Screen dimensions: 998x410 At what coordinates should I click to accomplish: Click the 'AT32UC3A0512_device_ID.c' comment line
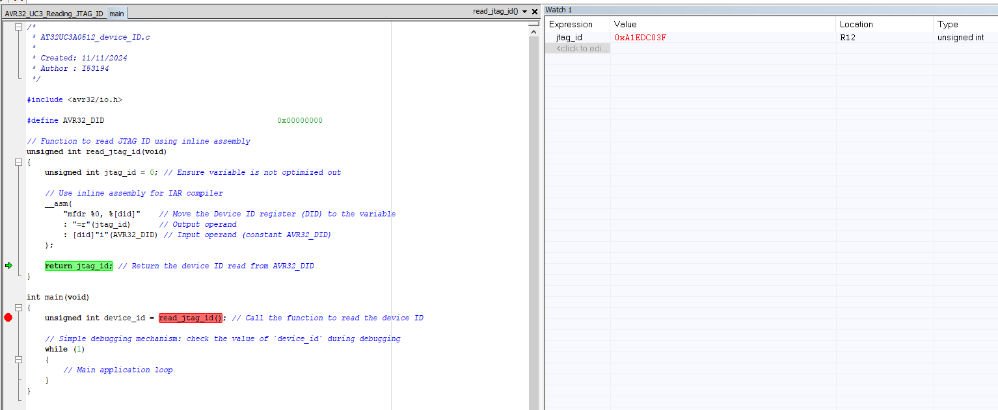[x=95, y=37]
